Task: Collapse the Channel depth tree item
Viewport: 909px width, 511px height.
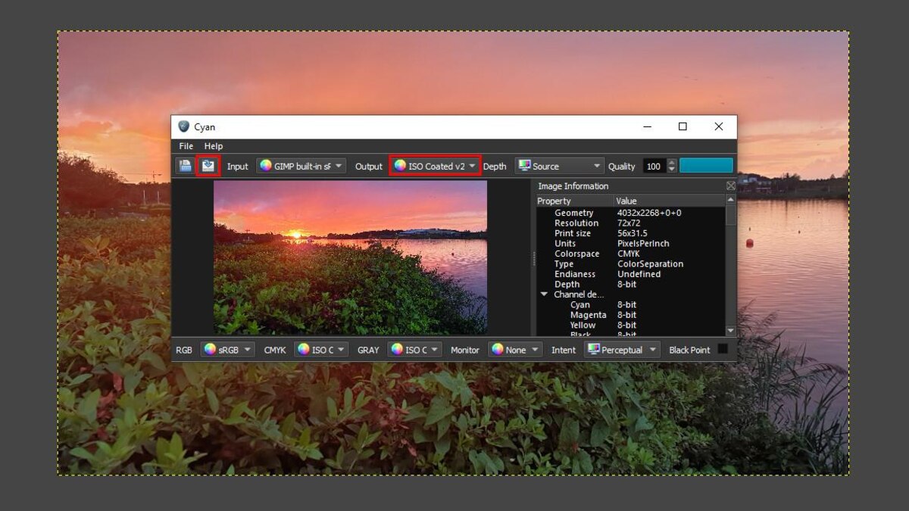Action: [x=544, y=294]
